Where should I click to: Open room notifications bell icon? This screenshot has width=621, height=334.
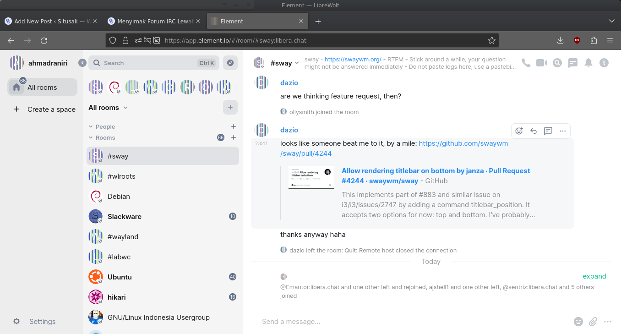(x=588, y=63)
